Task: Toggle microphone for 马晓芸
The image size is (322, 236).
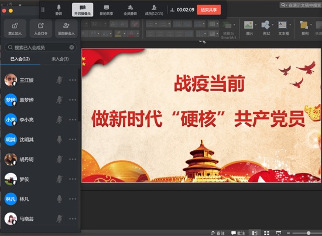Action: [x=59, y=219]
